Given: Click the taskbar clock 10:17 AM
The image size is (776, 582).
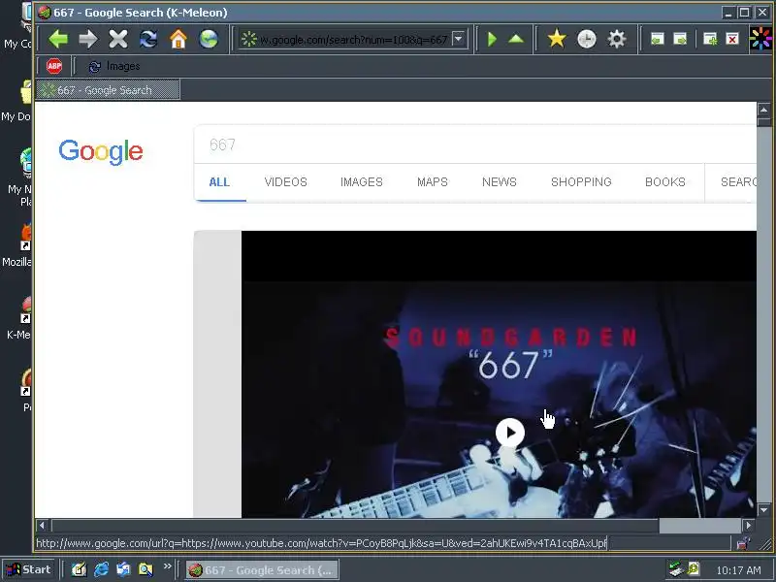Looking at the screenshot, I should (x=738, y=570).
